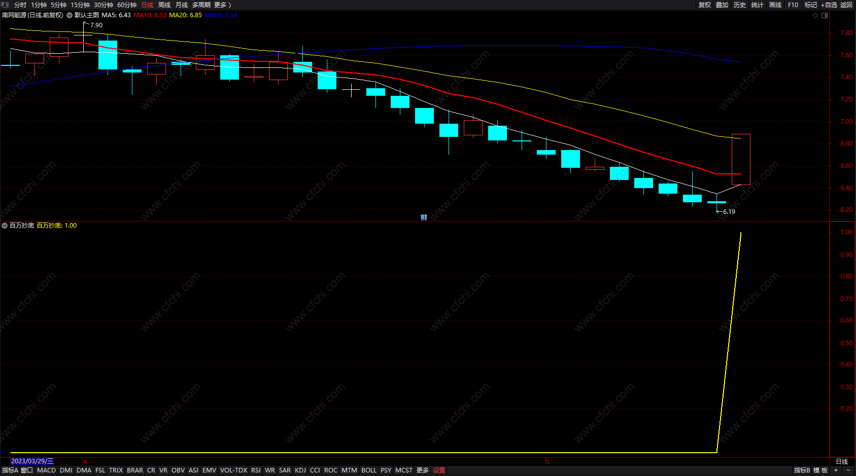Click the 叠加 overlay button
This screenshot has height=476, width=856.
(722, 5)
